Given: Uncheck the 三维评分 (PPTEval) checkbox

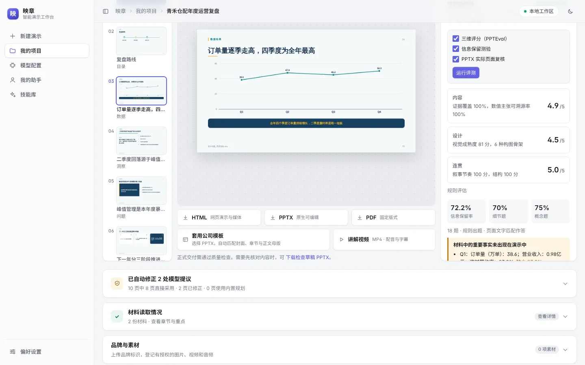Looking at the screenshot, I should (456, 39).
